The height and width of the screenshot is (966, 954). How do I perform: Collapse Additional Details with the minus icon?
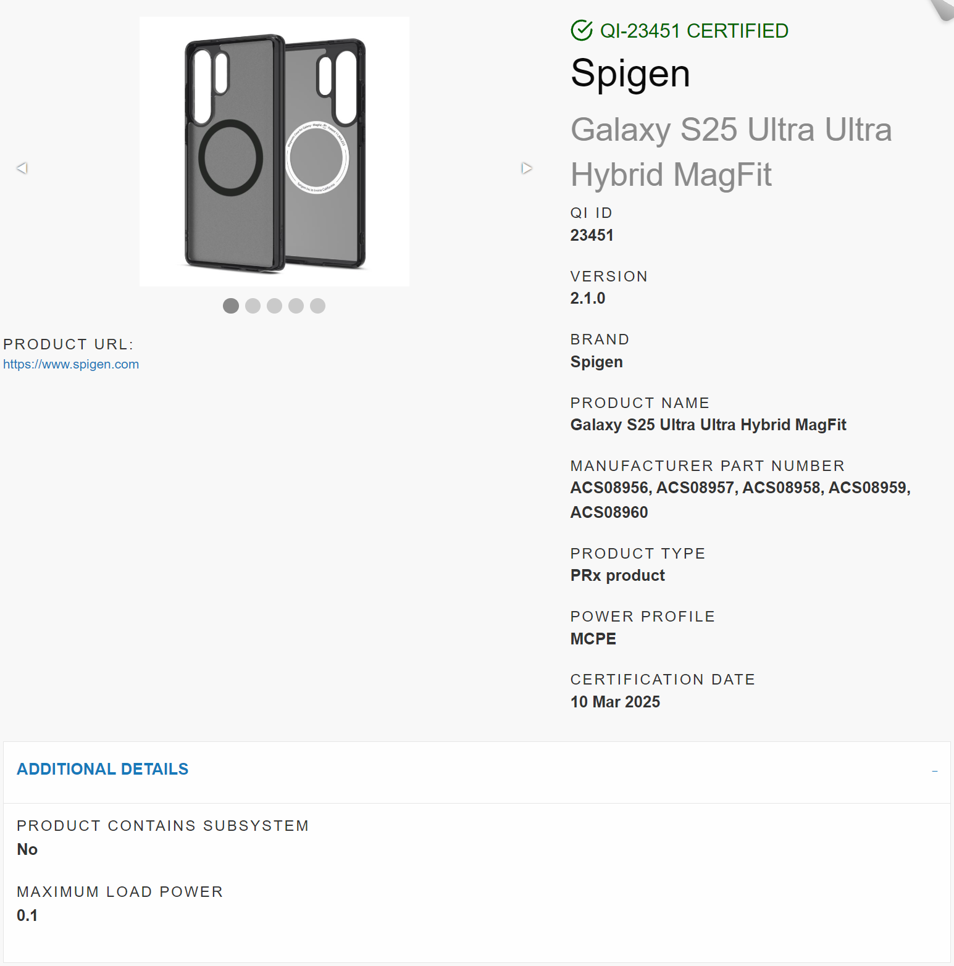click(x=935, y=771)
